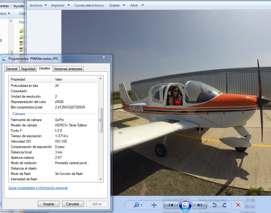This screenshot has width=271, height=213.
Task: Click the HERO3+ Silver Edition value
Action: click(71, 125)
